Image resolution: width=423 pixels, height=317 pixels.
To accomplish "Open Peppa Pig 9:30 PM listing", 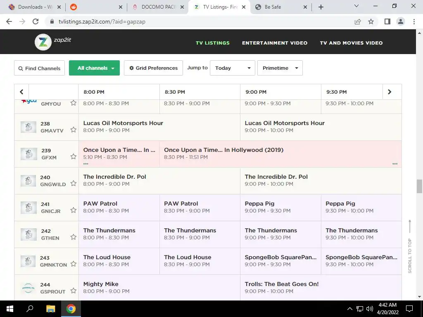I will (x=361, y=208).
